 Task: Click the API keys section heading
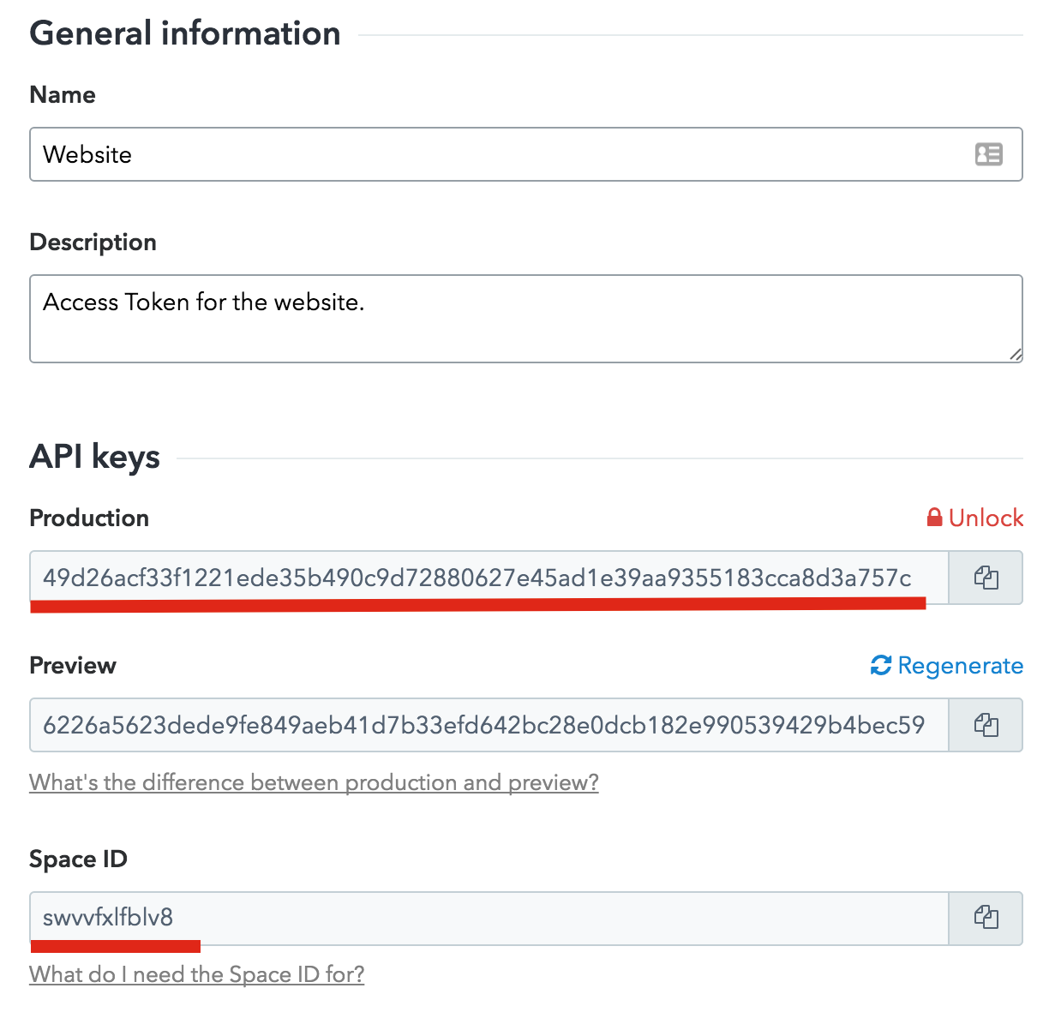94,457
